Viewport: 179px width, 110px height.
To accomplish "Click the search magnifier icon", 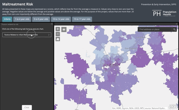I will click(174, 29).
